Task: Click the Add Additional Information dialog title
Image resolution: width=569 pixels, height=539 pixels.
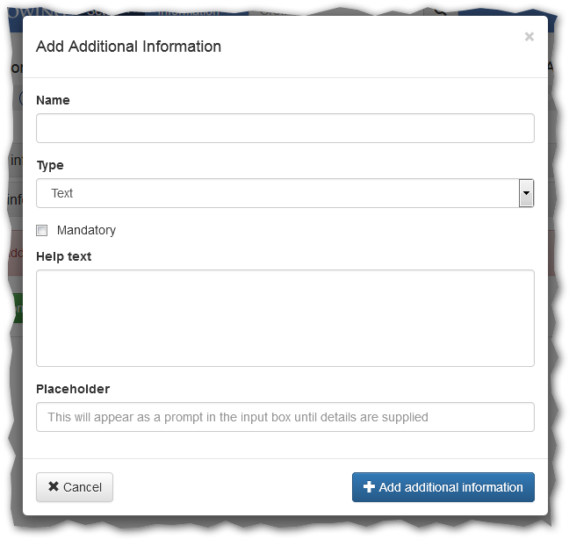Action: click(x=128, y=47)
